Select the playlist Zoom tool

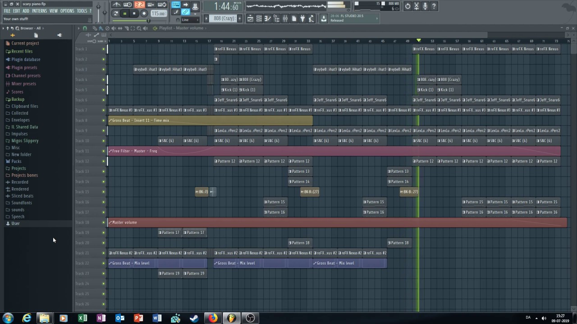tap(139, 28)
